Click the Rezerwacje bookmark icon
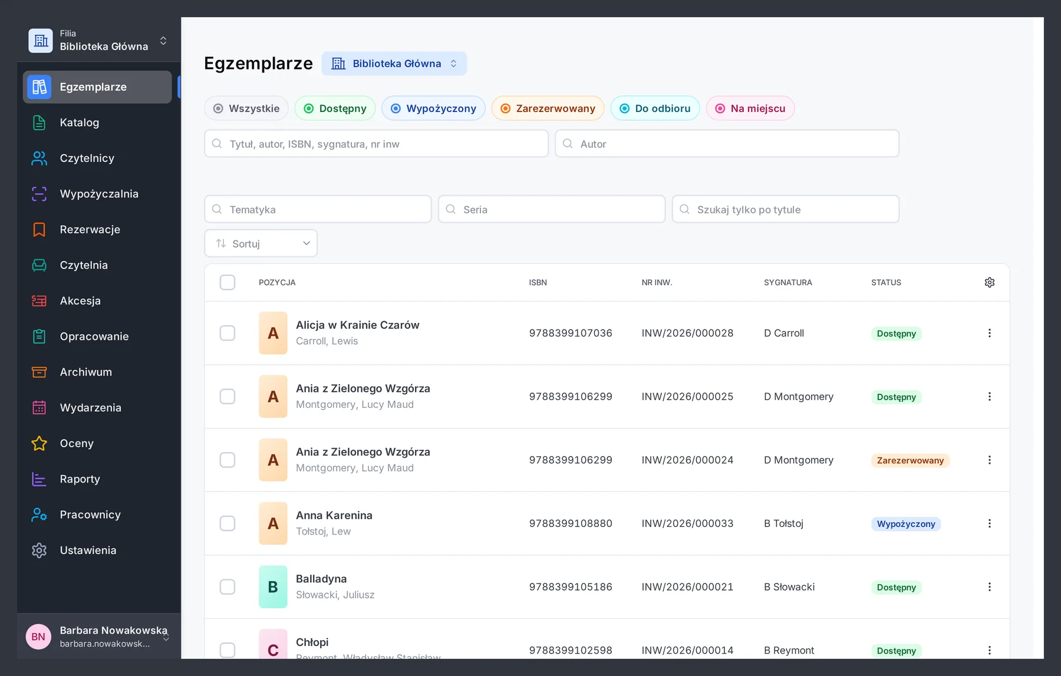The image size is (1061, 676). click(39, 229)
